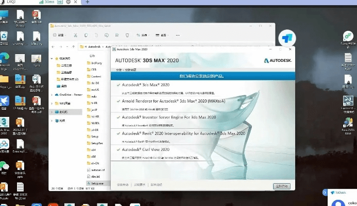
Task: Expand the OneDrive - Personal tree node
Action: pos(52,95)
